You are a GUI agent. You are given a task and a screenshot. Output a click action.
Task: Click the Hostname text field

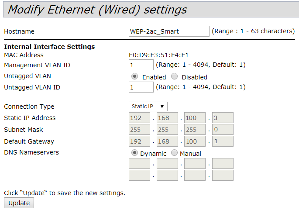point(169,31)
